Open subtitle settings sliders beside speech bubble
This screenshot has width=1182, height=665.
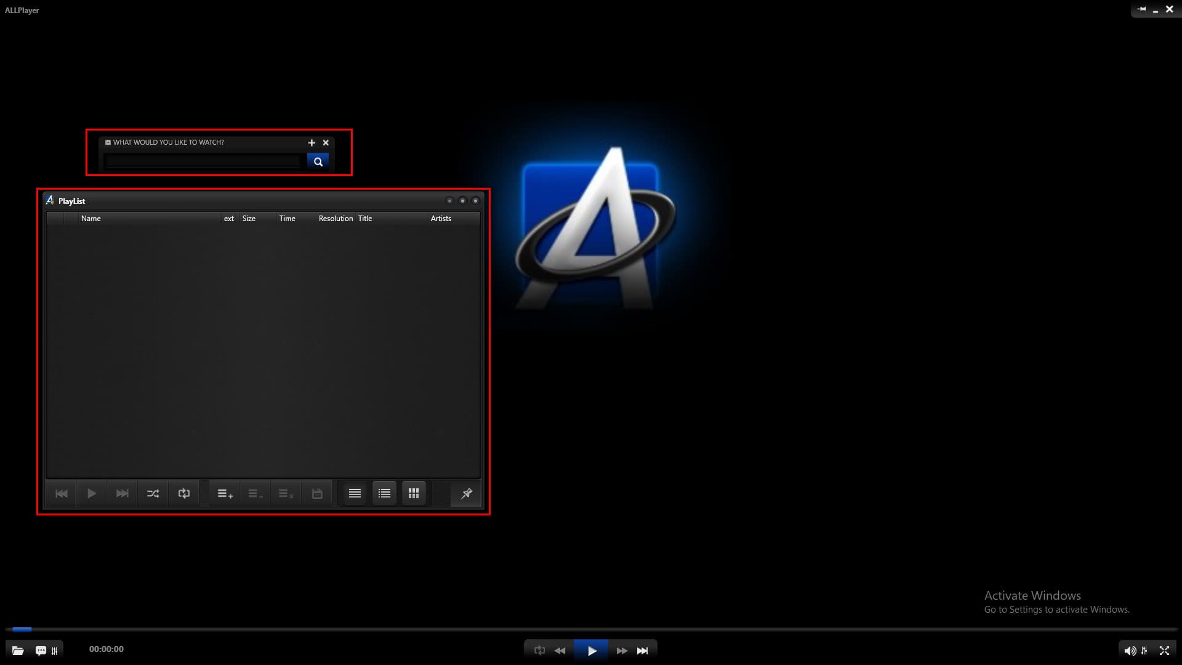55,650
